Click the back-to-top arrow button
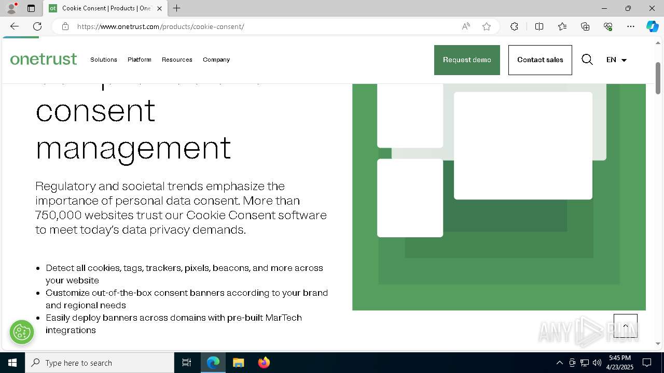Viewport: 664px width, 373px height. click(x=625, y=326)
